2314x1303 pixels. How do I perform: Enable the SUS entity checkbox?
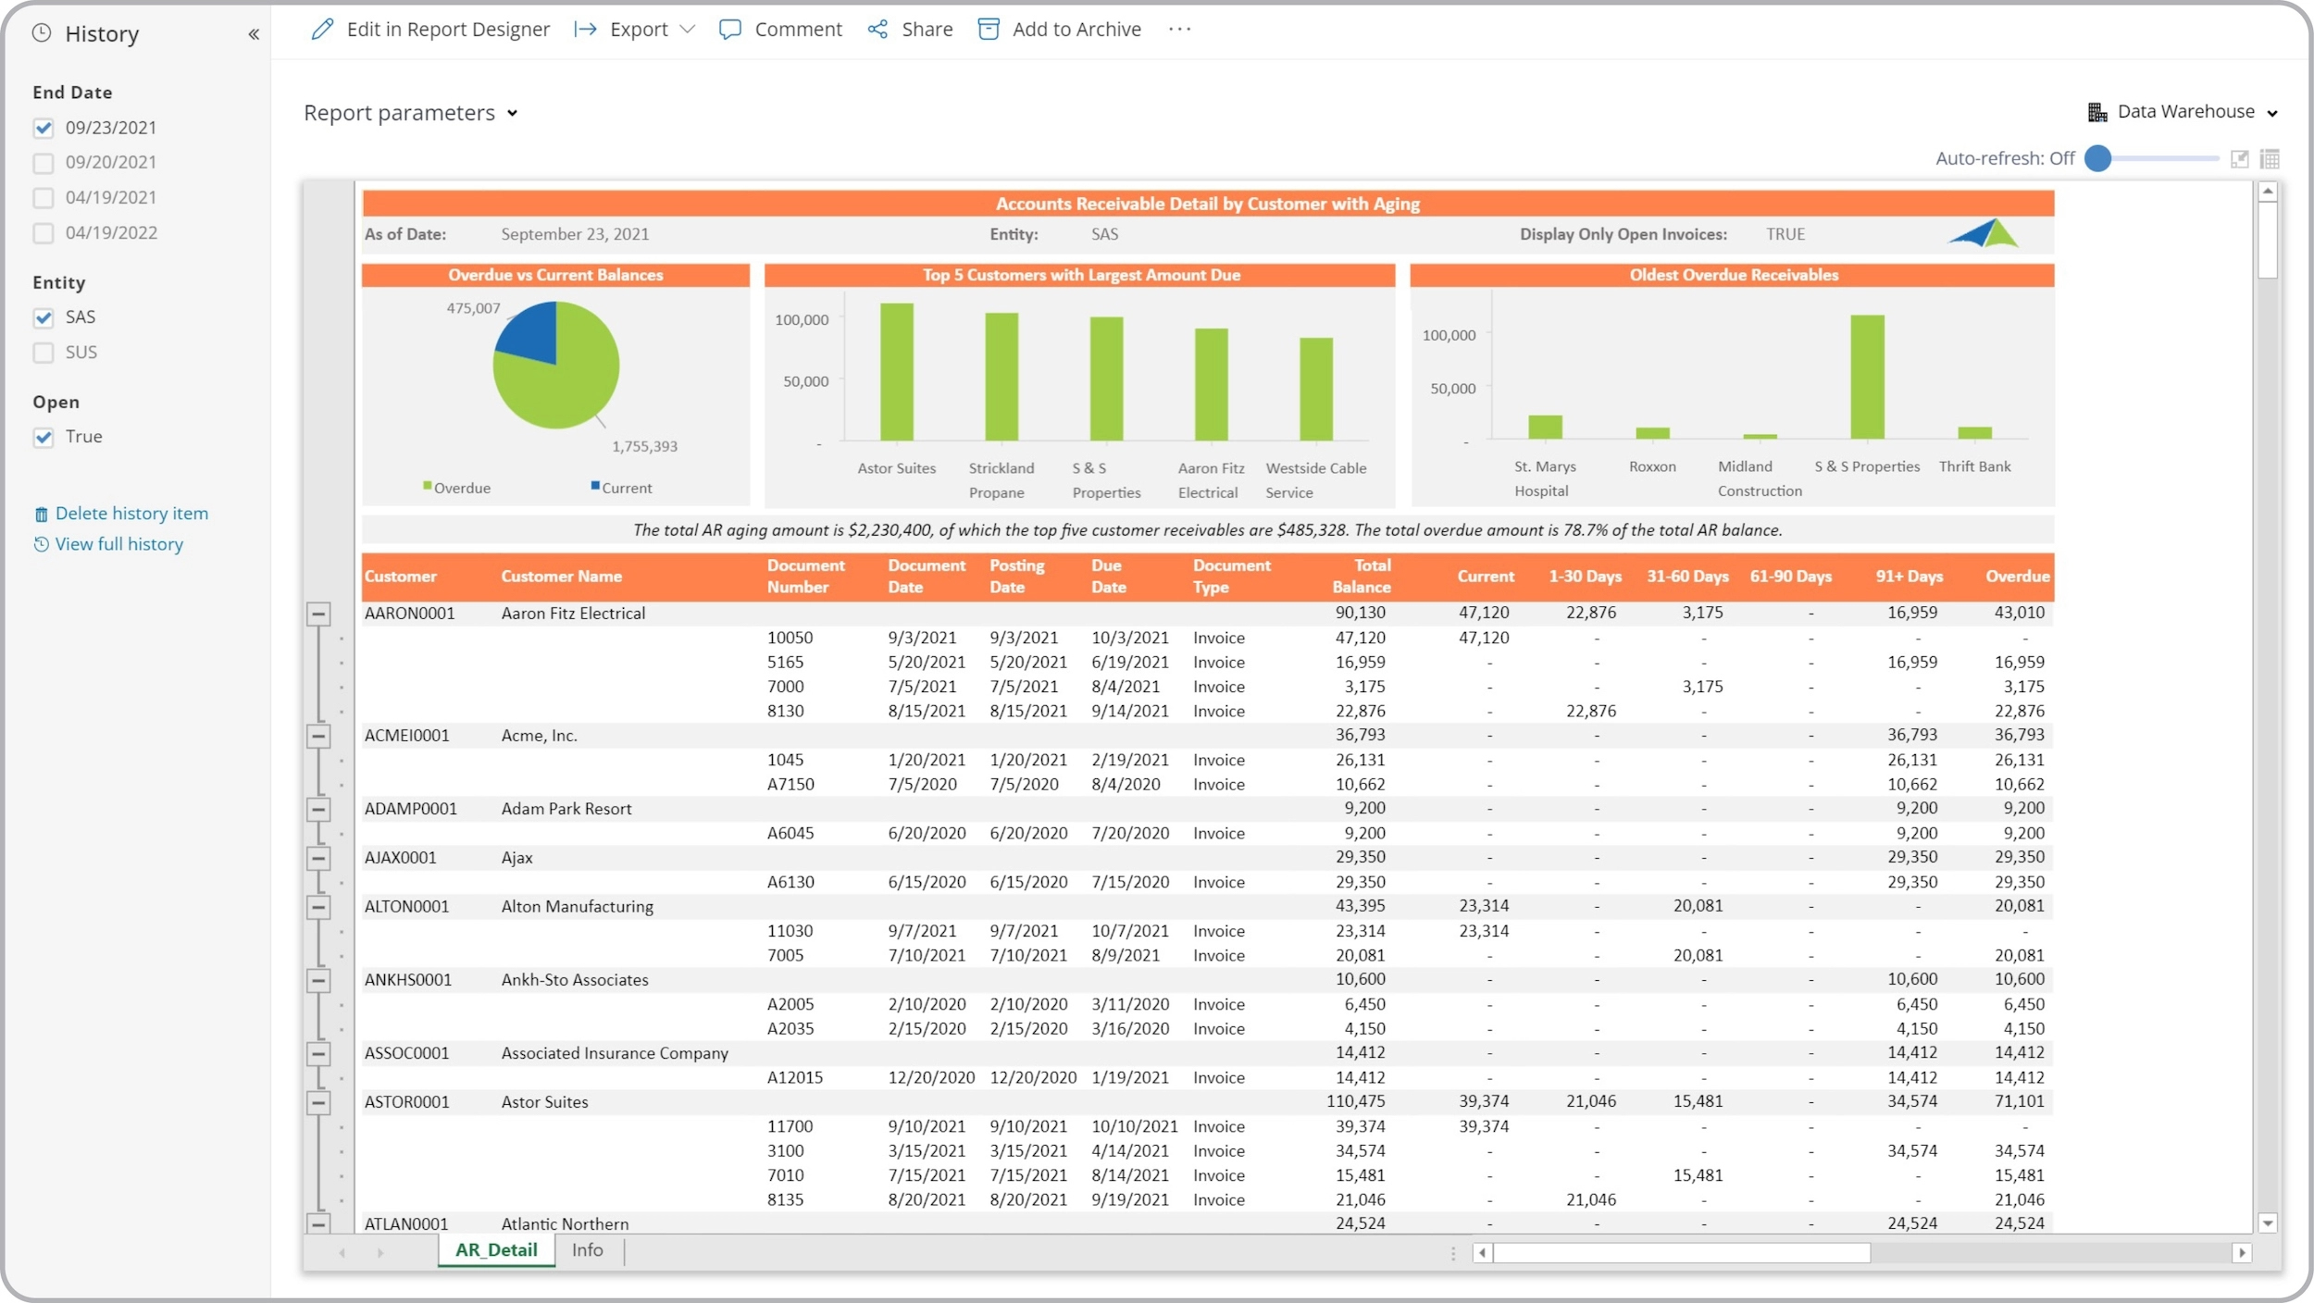pyautogui.click(x=43, y=351)
